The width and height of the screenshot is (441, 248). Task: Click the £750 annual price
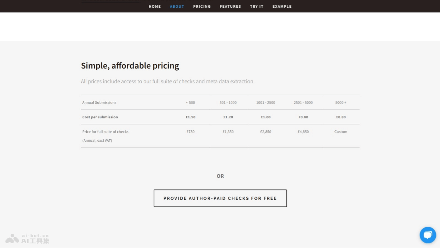click(x=190, y=132)
